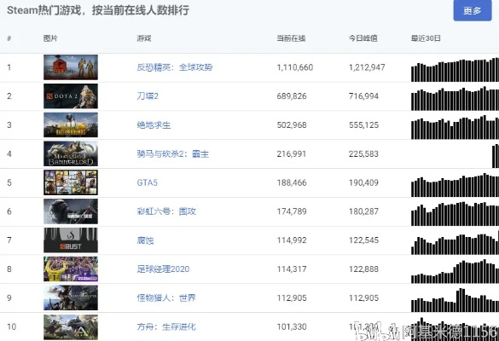Screen dimensions: 499x341
Task: Open the 怪物猎人：世界 link
Action: 166,298
